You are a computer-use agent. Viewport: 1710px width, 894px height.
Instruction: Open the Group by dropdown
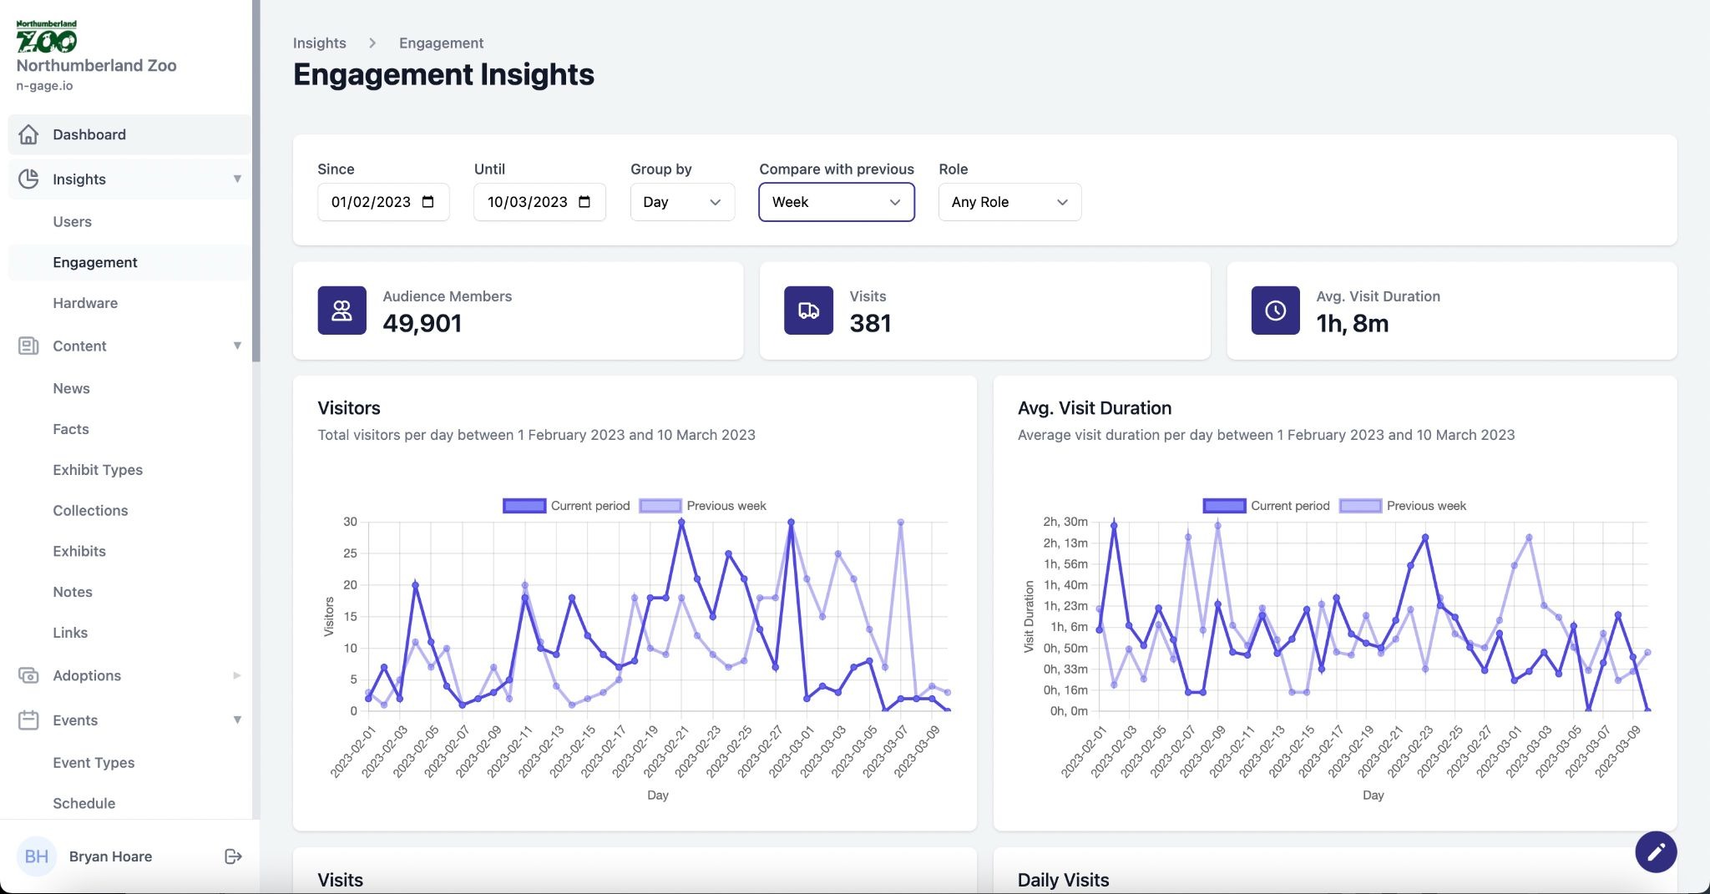[681, 202]
